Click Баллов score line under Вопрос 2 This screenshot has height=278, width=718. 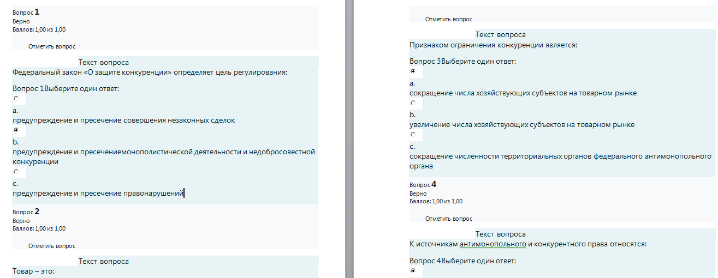click(x=39, y=228)
